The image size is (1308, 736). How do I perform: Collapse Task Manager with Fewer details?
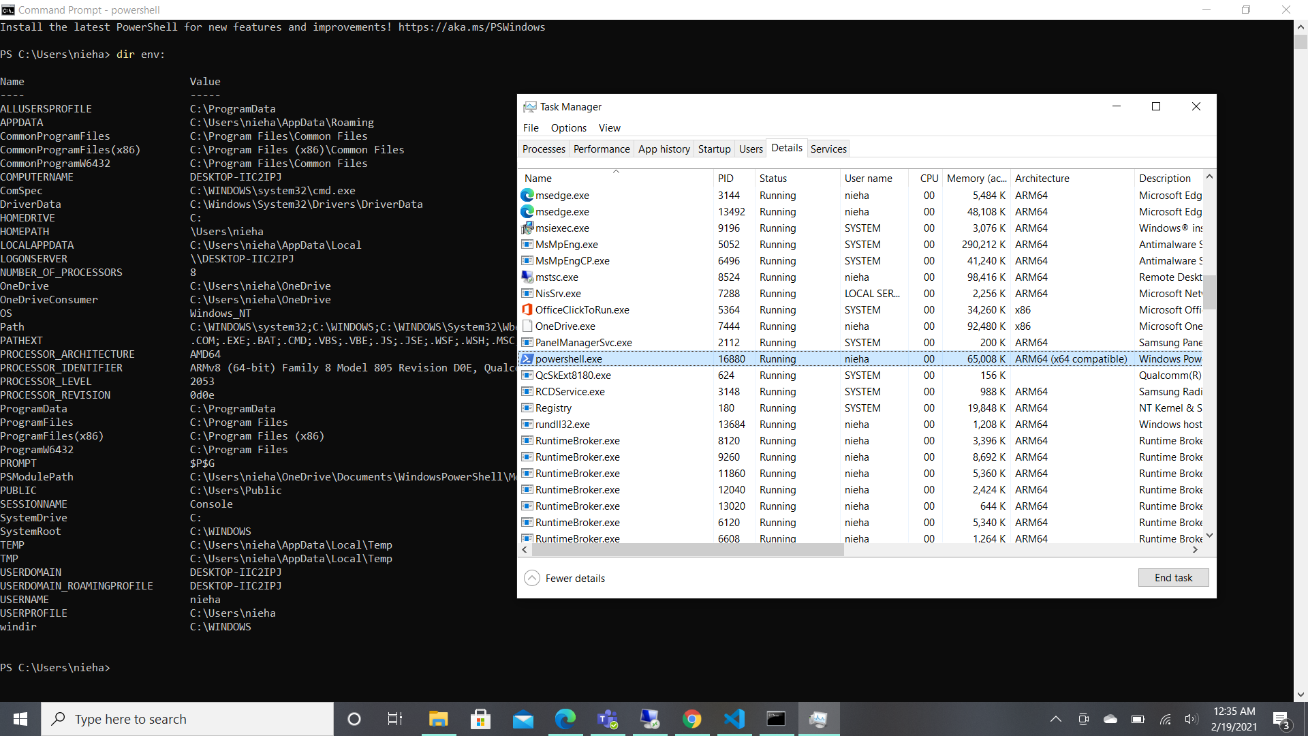point(564,578)
